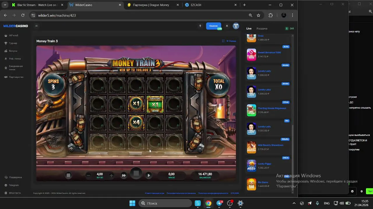The image size is (373, 209).
Task: Expand the tab search dropdown arrow
Action: coord(5,5)
